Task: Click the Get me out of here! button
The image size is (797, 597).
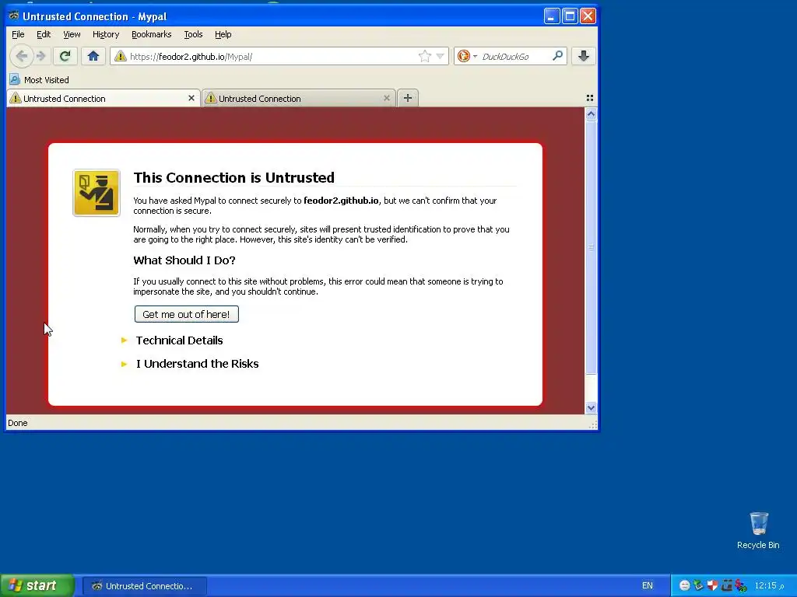Action: [187, 314]
